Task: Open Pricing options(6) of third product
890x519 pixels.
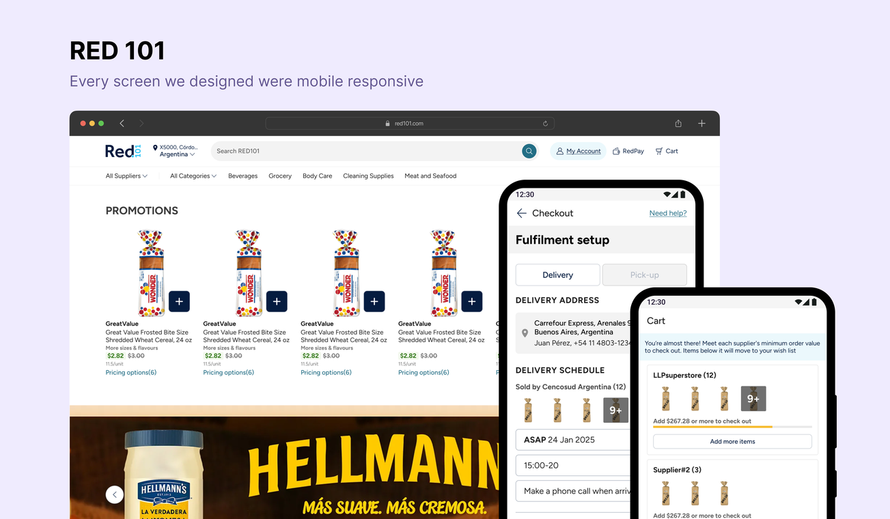Action: [x=326, y=373]
